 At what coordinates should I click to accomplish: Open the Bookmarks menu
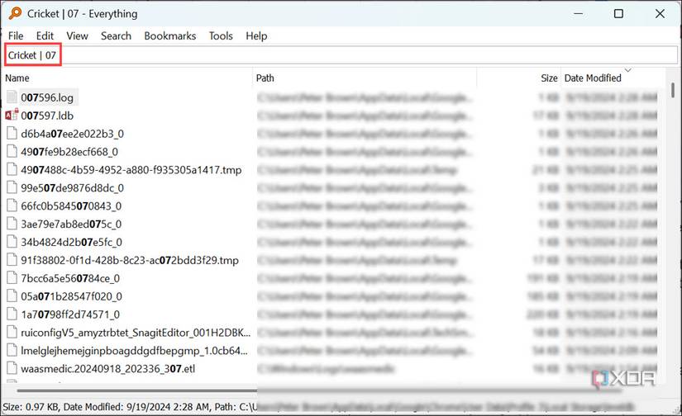[170, 36]
